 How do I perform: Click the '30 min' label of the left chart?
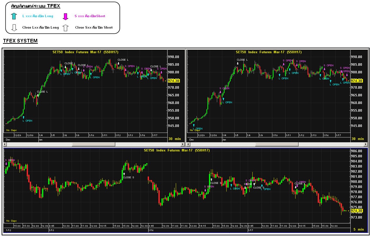[x=175, y=139]
